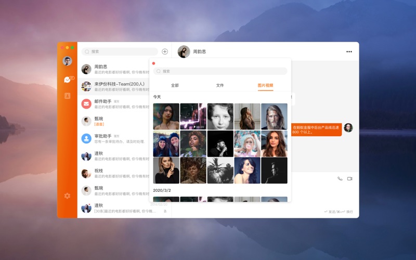Click the plus icon beside the search bar
The height and width of the screenshot is (260, 416).
[165, 51]
